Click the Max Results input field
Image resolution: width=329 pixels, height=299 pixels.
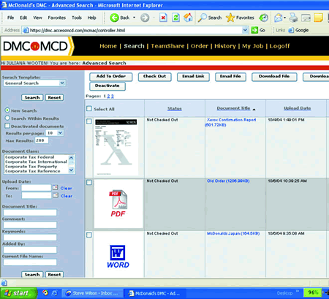point(42,140)
